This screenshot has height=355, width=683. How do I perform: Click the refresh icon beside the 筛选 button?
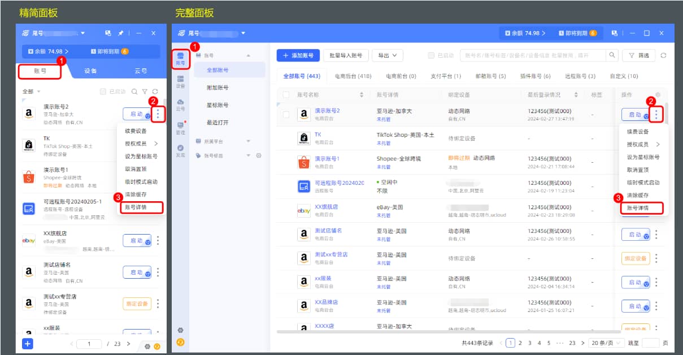663,55
